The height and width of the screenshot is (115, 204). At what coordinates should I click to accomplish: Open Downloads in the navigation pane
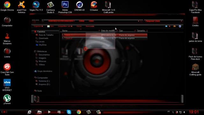pos(42,38)
